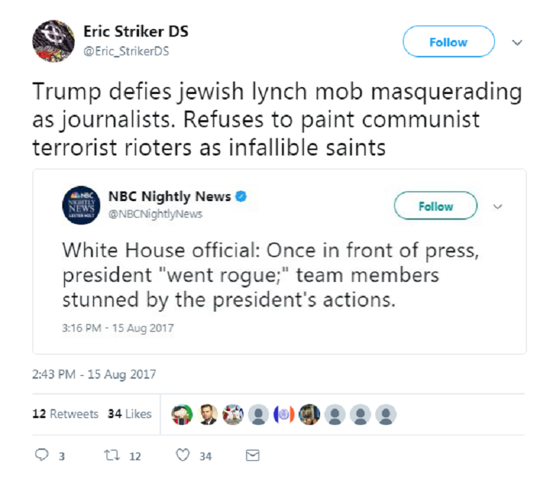
Task: Open the direct message envelope icon
Action: click(x=254, y=455)
